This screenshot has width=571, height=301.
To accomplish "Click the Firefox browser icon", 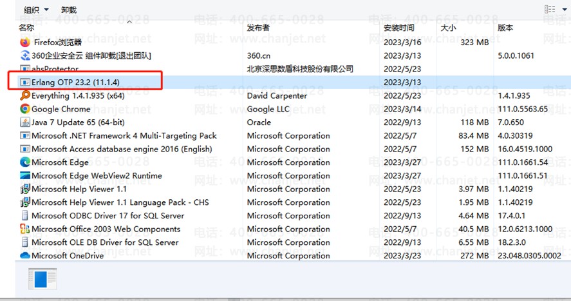I will (24, 43).
